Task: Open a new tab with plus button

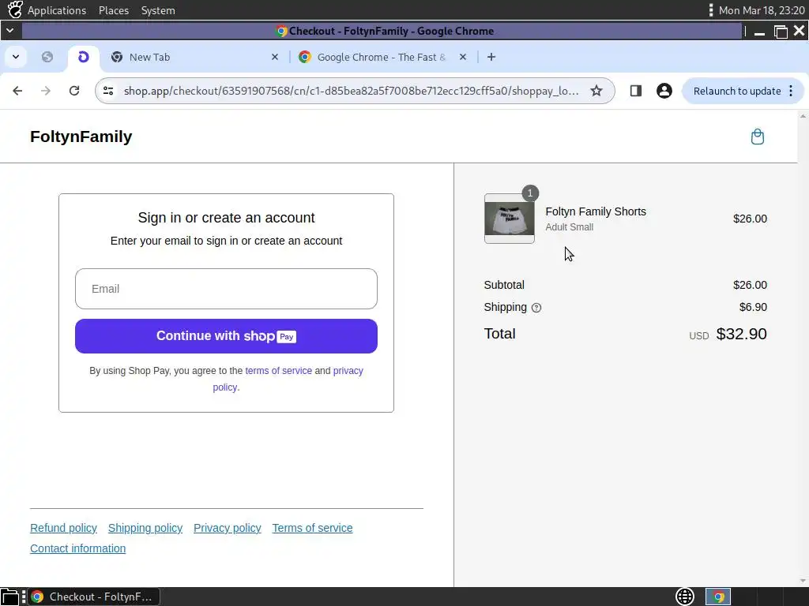Action: [491, 57]
